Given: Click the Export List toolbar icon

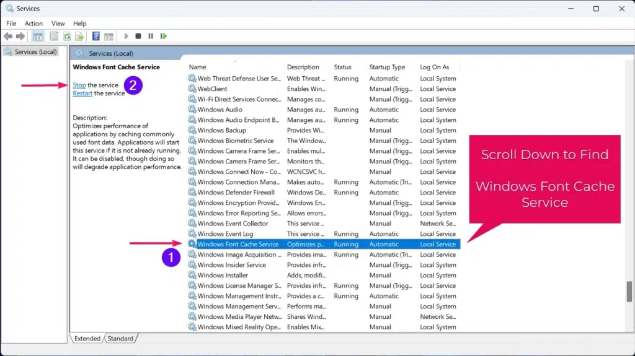Looking at the screenshot, I should (x=79, y=37).
